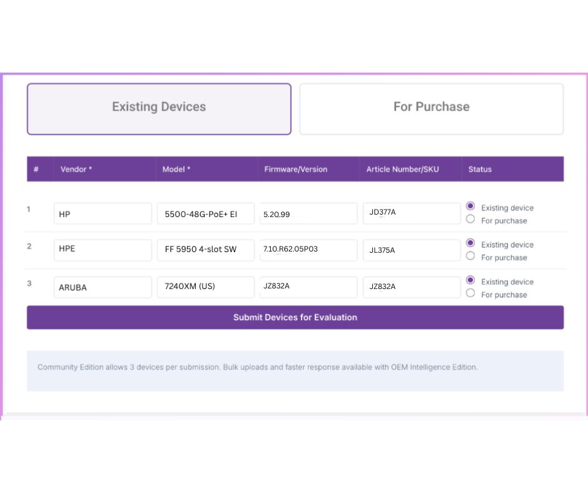Screen dimensions: 588x493
Task: Focus the FF 5950 4-slot SW model field
Action: pos(206,250)
